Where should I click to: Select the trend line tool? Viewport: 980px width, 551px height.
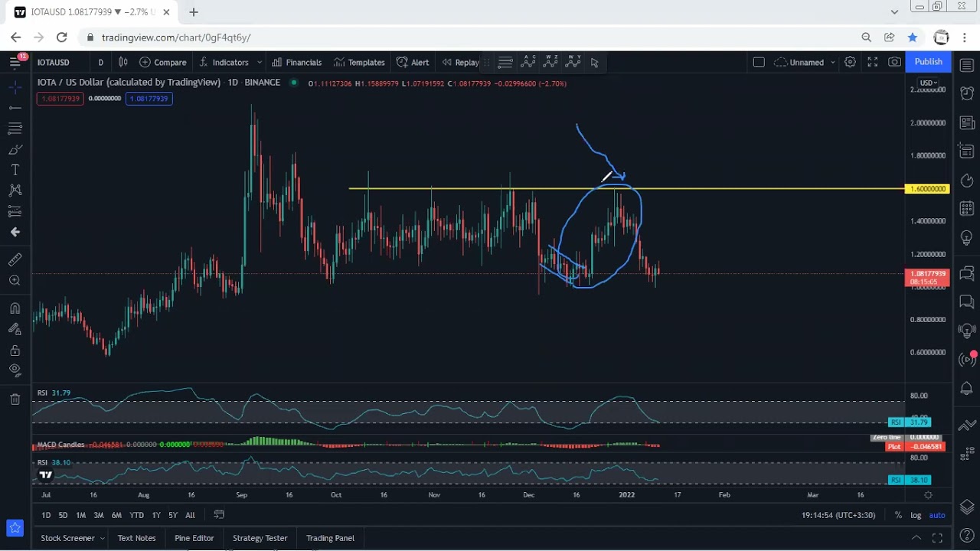tap(15, 108)
